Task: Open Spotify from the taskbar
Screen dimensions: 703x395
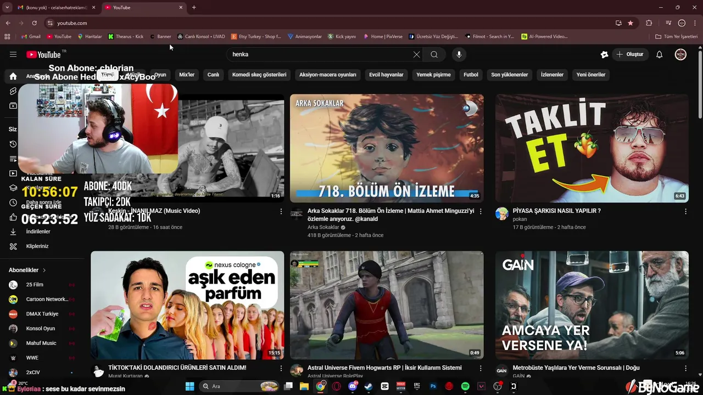Action: [x=465, y=386]
